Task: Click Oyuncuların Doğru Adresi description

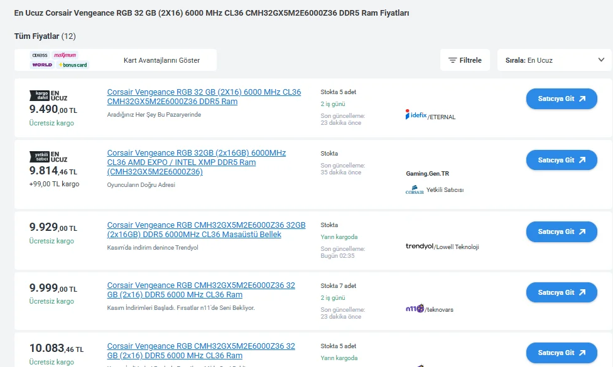Action: tap(141, 184)
